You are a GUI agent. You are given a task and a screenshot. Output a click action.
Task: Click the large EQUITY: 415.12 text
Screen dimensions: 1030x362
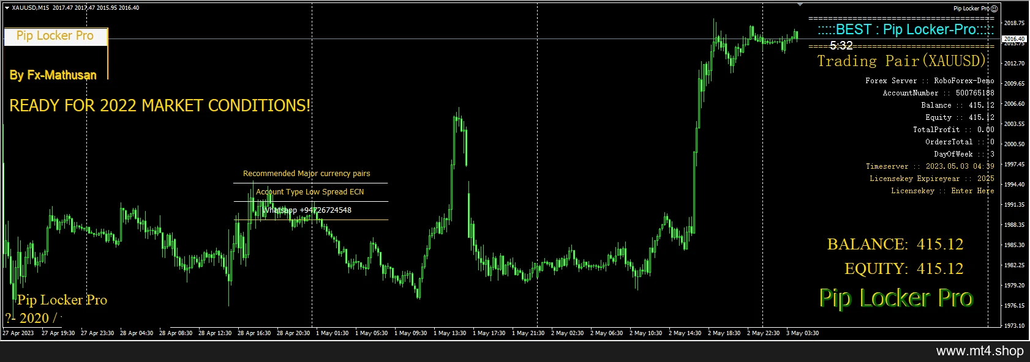[x=903, y=269]
